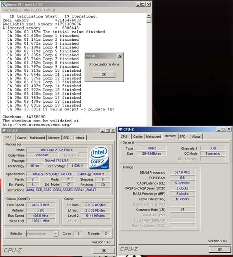Minimize the Super PI window

[x=138, y=5]
